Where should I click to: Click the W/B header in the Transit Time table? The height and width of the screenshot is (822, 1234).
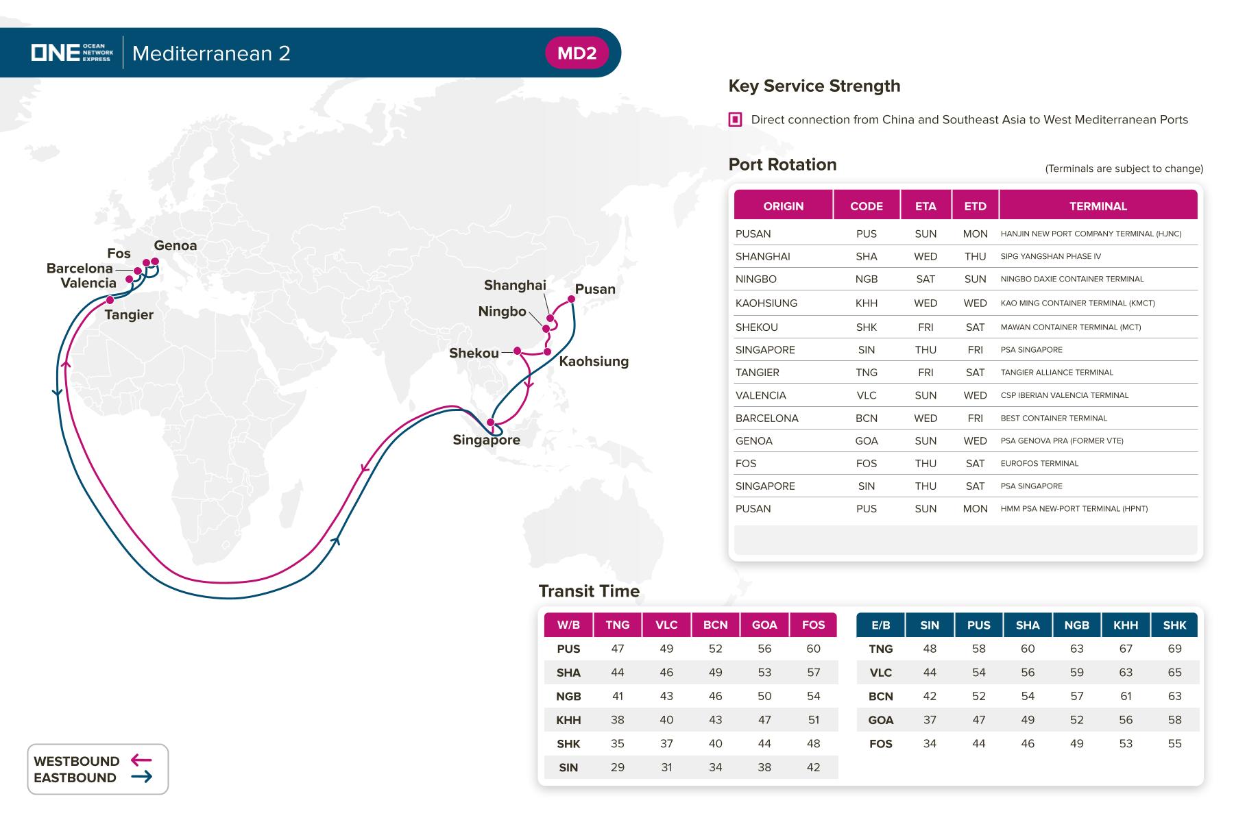[x=568, y=625]
